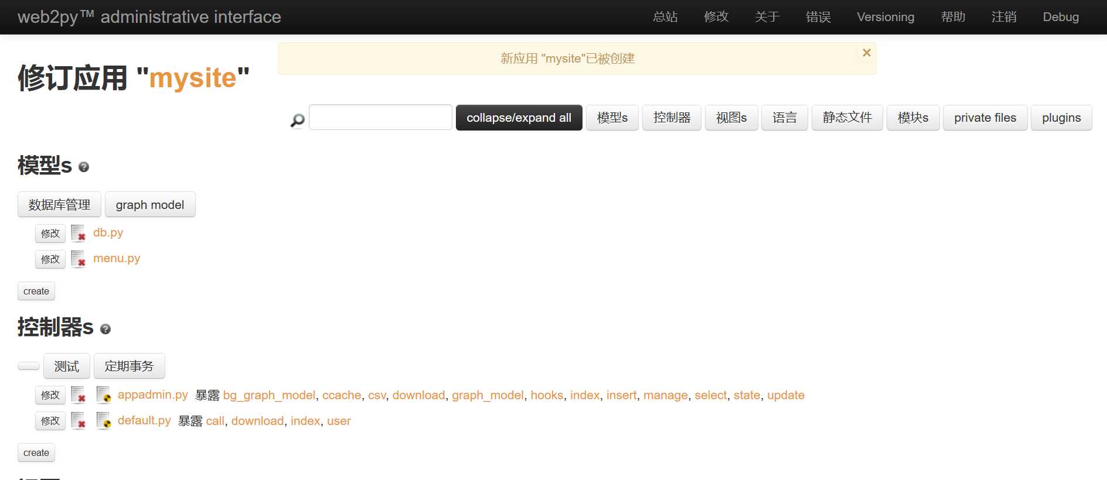Viewport: 1107px width, 480px height.
Task: Click create button under 控制器s
Action: [36, 452]
